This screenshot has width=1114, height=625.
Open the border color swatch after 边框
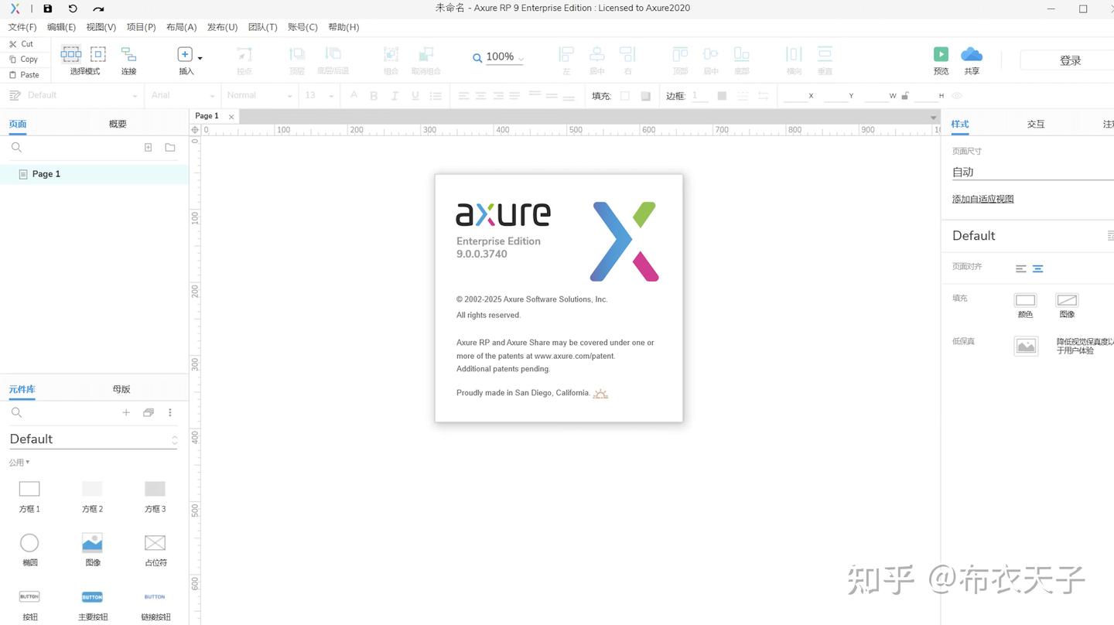click(x=722, y=96)
